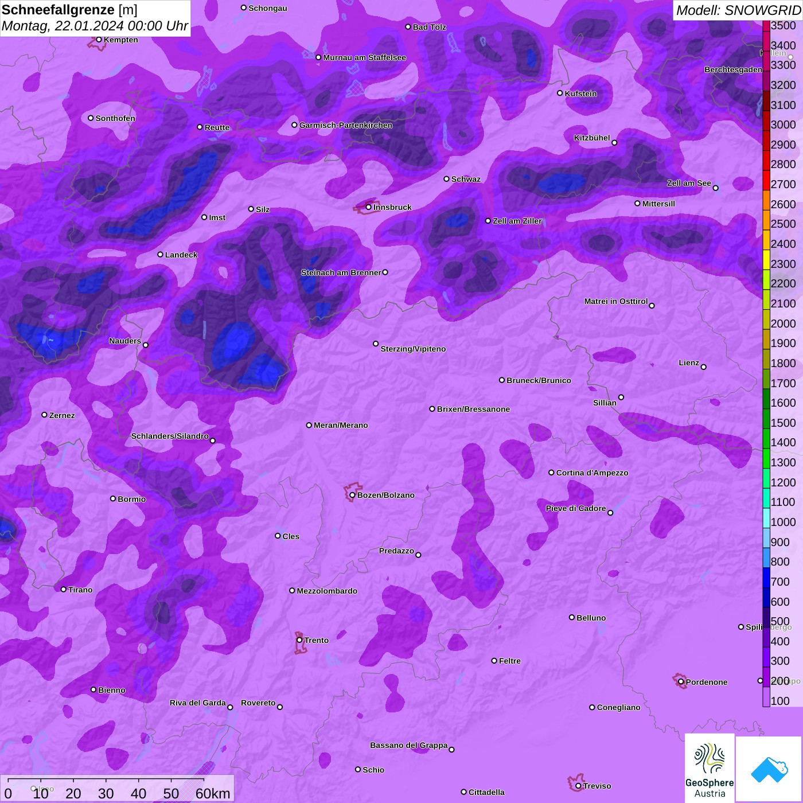Click the Trento city marker

point(299,640)
